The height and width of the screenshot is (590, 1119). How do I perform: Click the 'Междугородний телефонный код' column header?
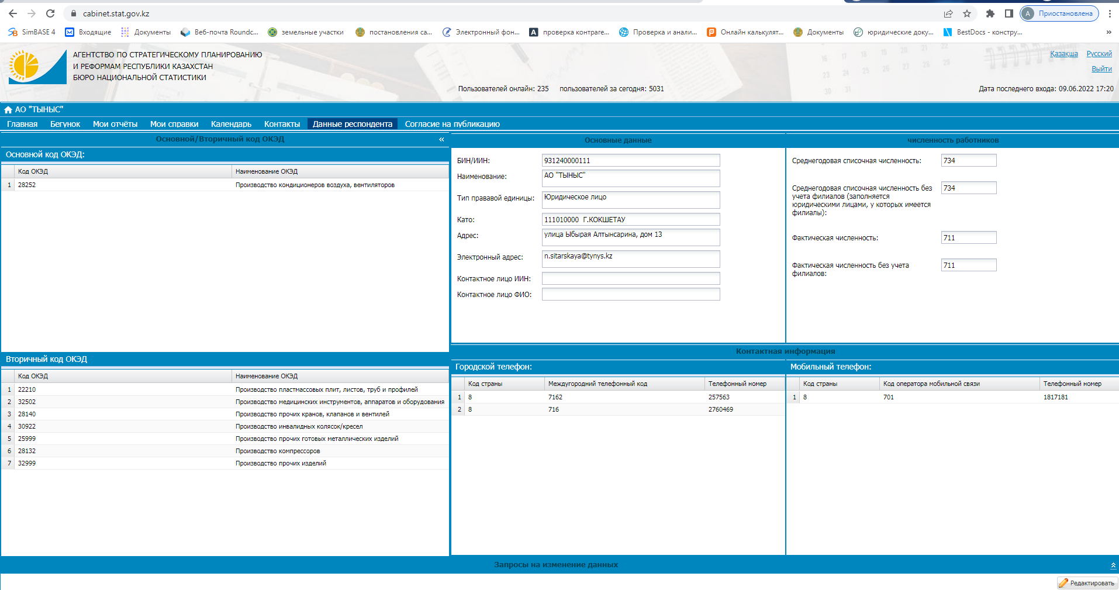coord(624,384)
